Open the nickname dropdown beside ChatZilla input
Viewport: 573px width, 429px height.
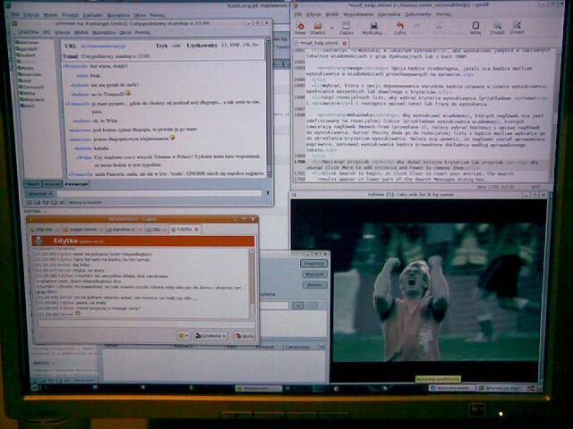[x=39, y=194]
